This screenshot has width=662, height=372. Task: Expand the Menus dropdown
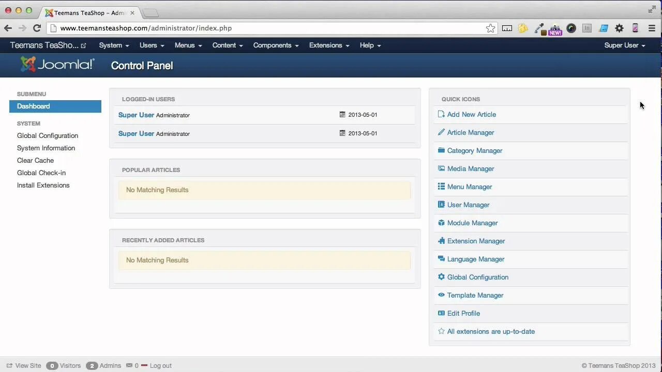(x=188, y=45)
